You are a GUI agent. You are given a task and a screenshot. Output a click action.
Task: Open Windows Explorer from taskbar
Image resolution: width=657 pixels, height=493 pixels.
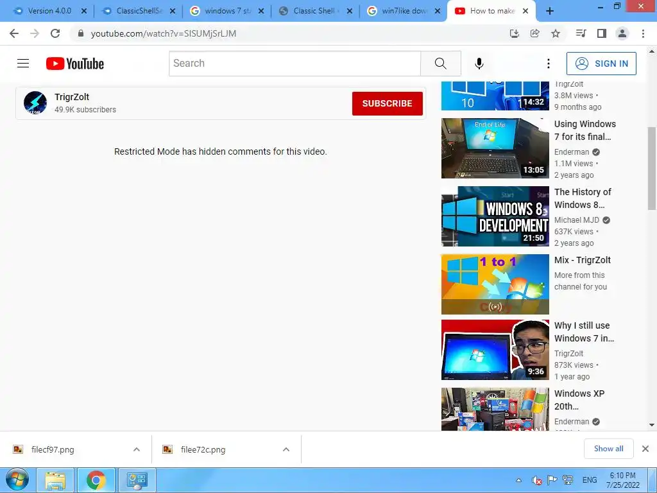point(55,480)
